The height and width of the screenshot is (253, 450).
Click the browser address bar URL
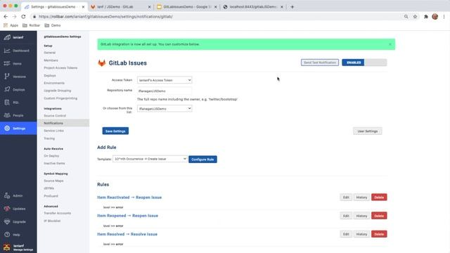pyautogui.click(x=105, y=17)
